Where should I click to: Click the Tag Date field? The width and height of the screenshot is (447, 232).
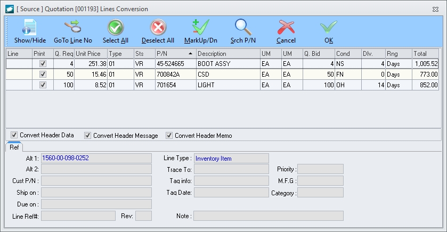point(231,192)
